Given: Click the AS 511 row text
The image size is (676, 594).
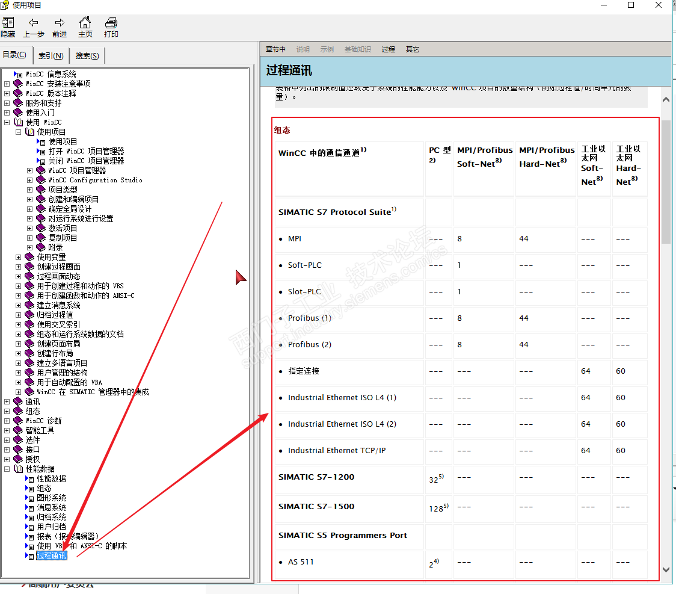Looking at the screenshot, I should point(301,562).
